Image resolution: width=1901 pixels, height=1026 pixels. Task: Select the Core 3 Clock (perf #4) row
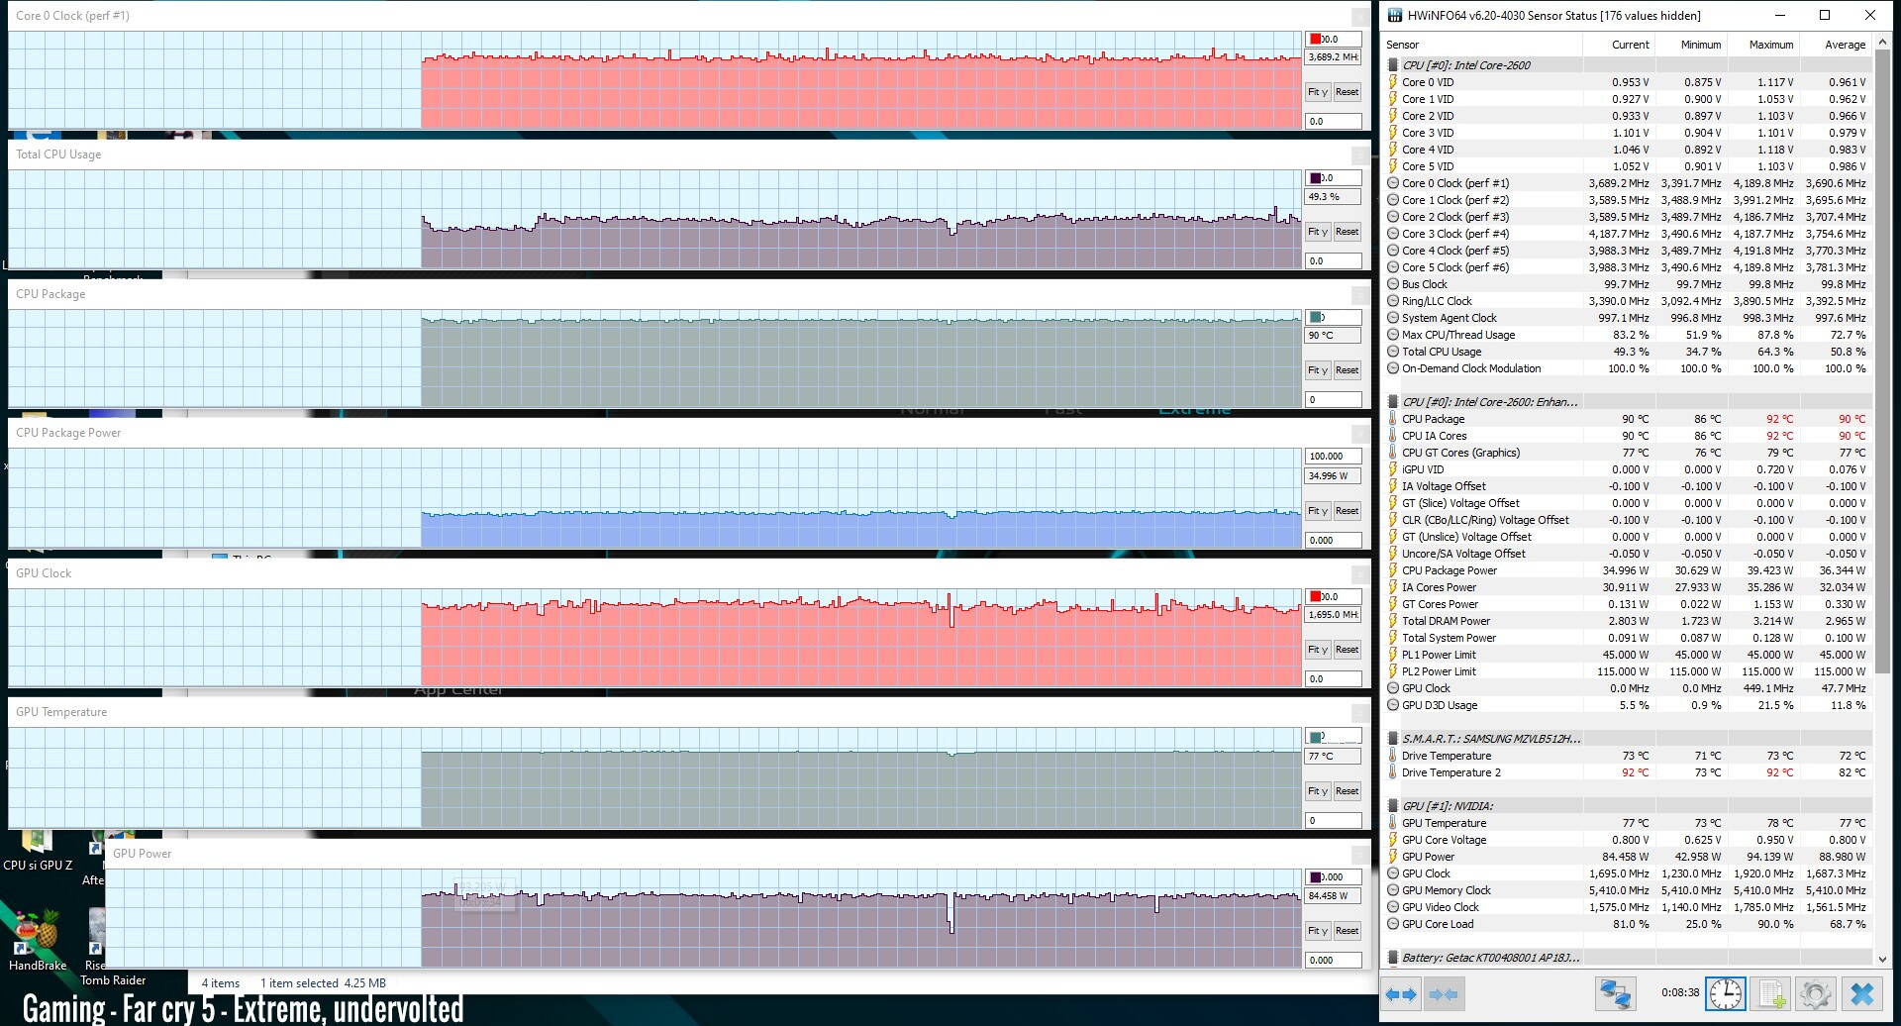(x=1628, y=234)
